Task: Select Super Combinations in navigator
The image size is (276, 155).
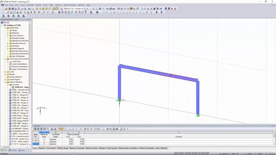Action: [x=20, y=69]
